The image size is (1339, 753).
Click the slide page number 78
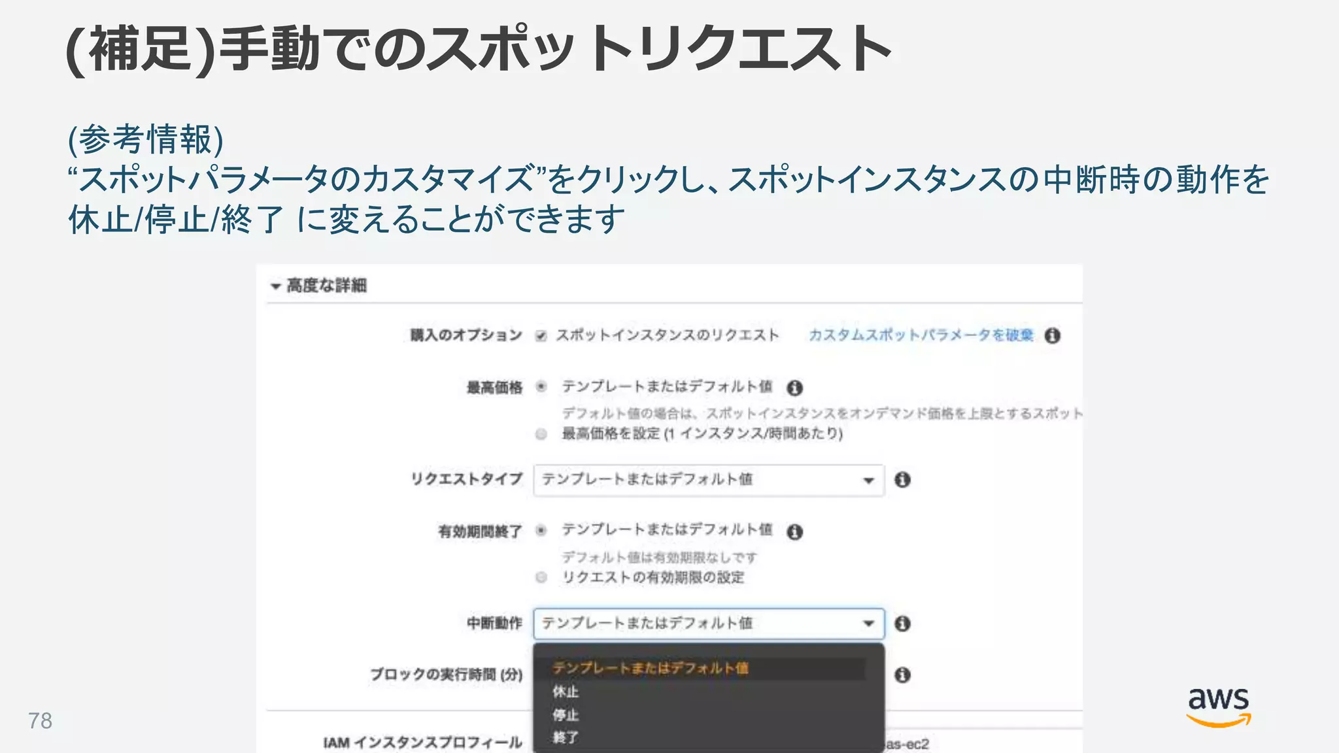click(40, 721)
